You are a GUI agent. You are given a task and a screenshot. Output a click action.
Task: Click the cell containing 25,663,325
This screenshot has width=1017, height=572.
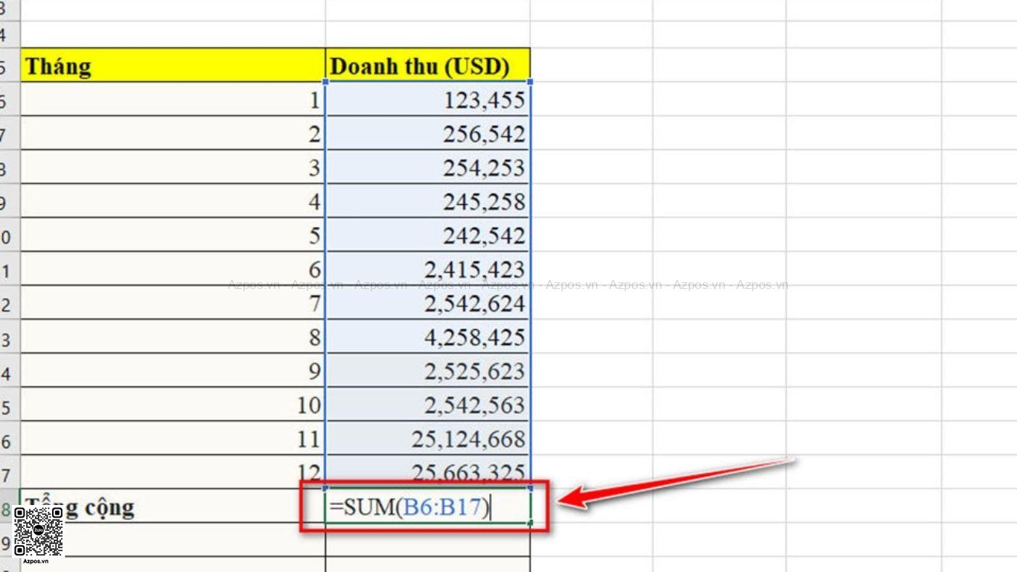click(x=428, y=472)
